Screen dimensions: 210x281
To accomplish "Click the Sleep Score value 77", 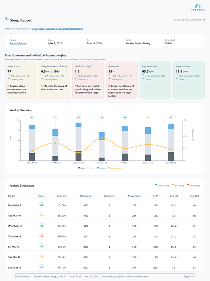I will tap(9, 71).
